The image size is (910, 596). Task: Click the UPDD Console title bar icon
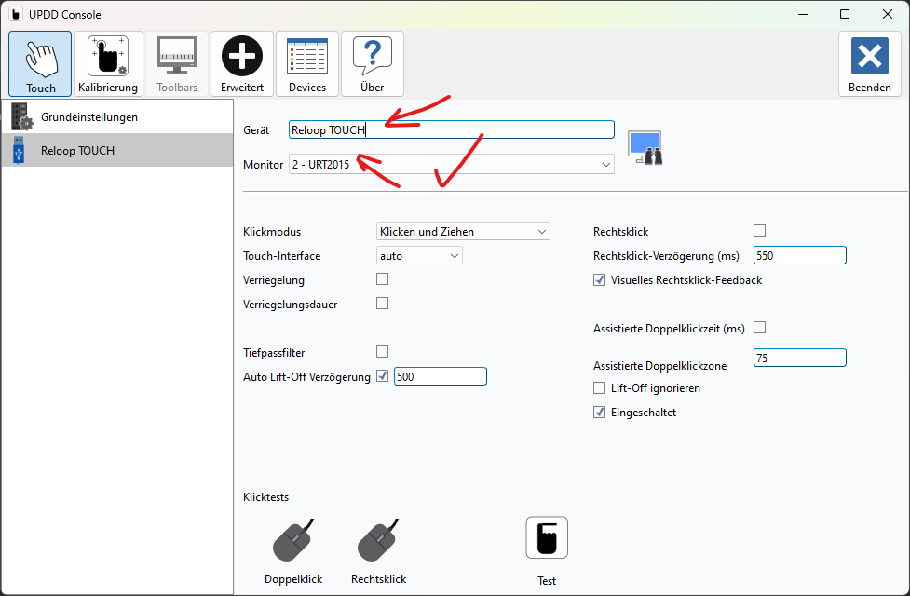tap(16, 14)
